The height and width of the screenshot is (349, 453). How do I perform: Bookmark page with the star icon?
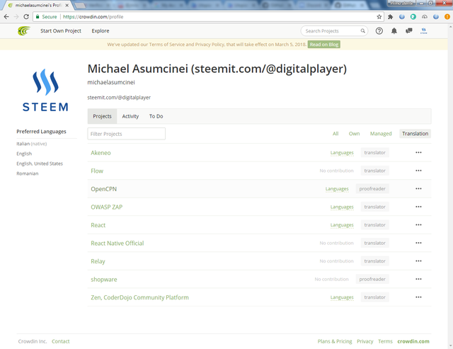click(x=379, y=17)
